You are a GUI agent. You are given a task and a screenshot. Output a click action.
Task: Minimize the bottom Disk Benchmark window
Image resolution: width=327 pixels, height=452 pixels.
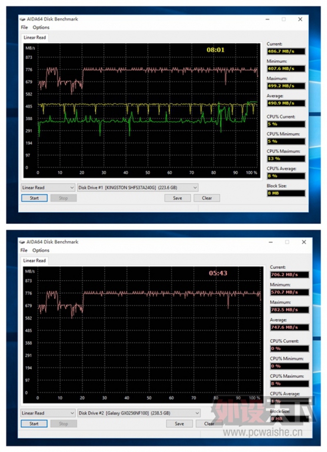[271, 242]
